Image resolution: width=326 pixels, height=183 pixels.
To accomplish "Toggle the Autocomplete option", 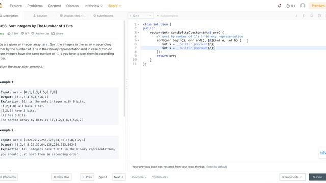I will (x=168, y=16).
